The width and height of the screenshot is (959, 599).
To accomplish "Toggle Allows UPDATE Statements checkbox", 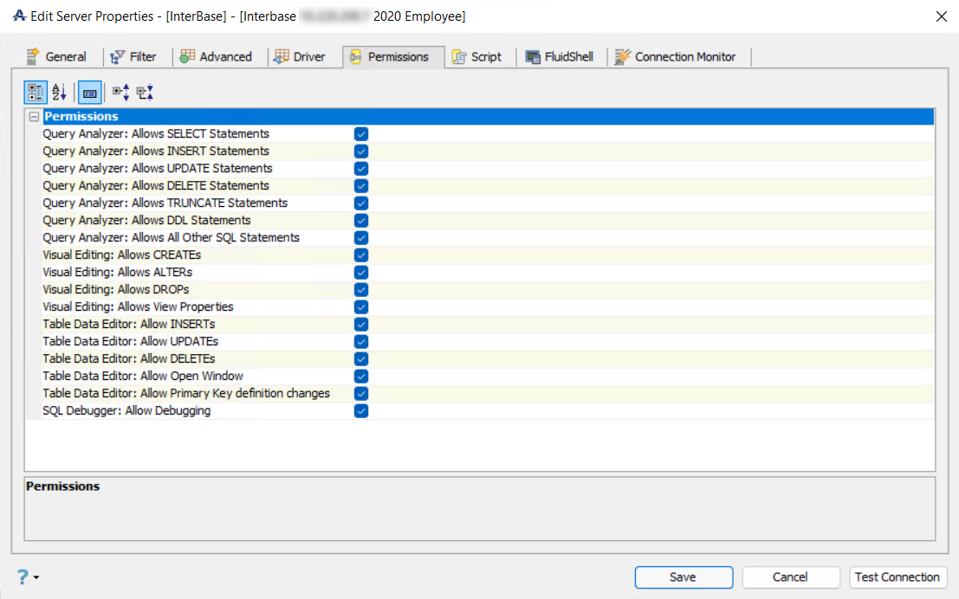I will point(361,168).
